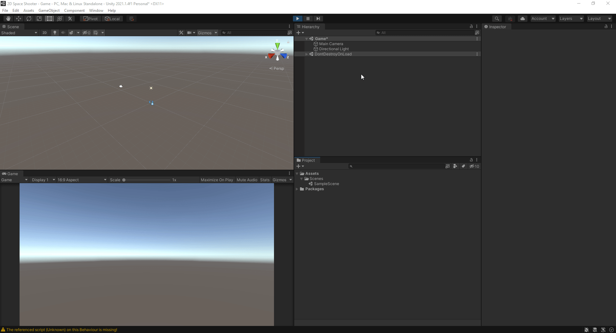Select the combined Transform tool
Image resolution: width=616 pixels, height=333 pixels.
coord(60,19)
